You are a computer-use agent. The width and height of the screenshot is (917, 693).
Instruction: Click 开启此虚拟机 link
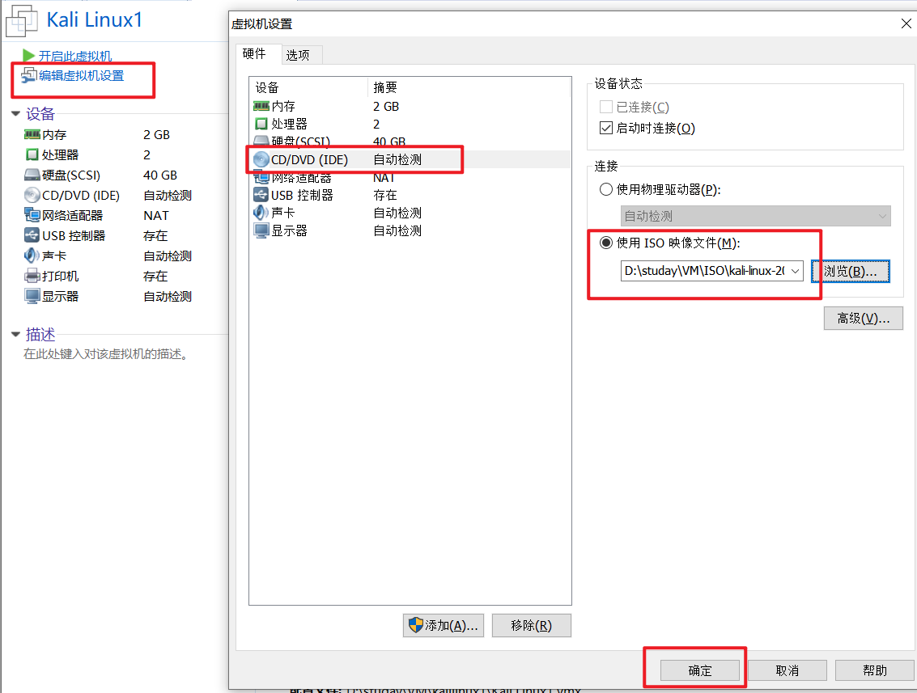pyautogui.click(x=74, y=56)
